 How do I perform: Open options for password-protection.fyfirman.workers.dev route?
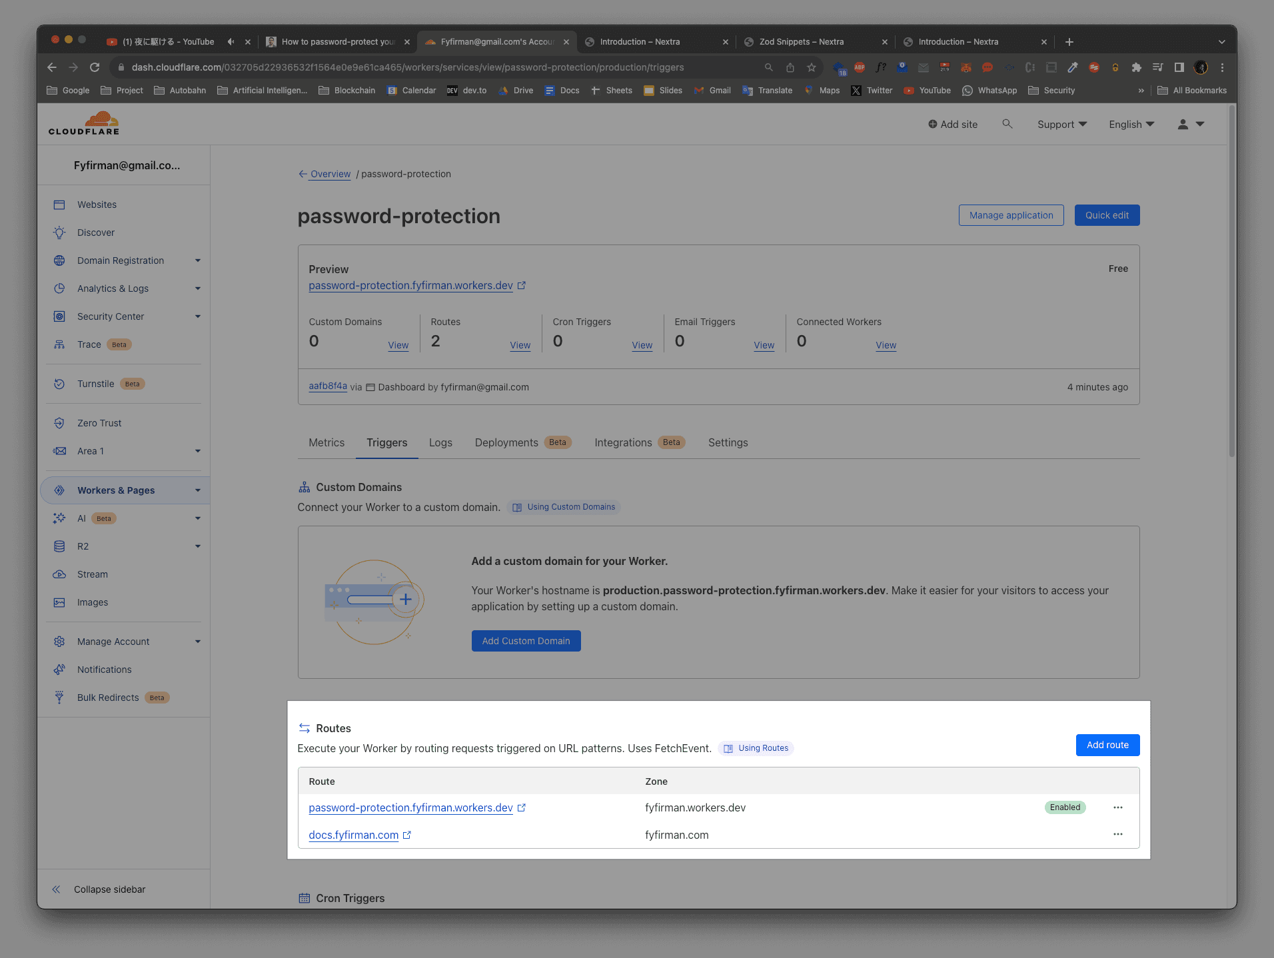pyautogui.click(x=1118, y=807)
